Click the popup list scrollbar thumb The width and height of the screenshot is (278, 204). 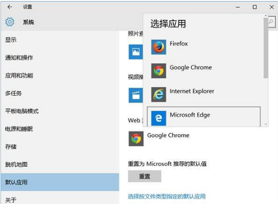click(x=266, y=48)
